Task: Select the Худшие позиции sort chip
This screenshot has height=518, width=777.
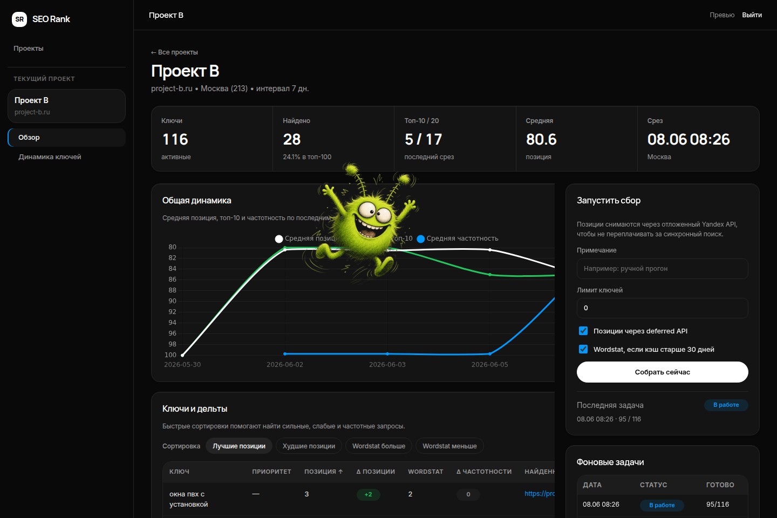Action: (x=309, y=446)
